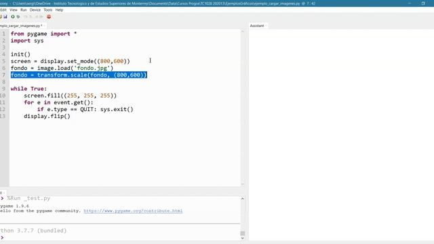Click the greyed Step into toolbar icon
Image resolution: width=434 pixels, height=244 pixels.
(31, 16)
